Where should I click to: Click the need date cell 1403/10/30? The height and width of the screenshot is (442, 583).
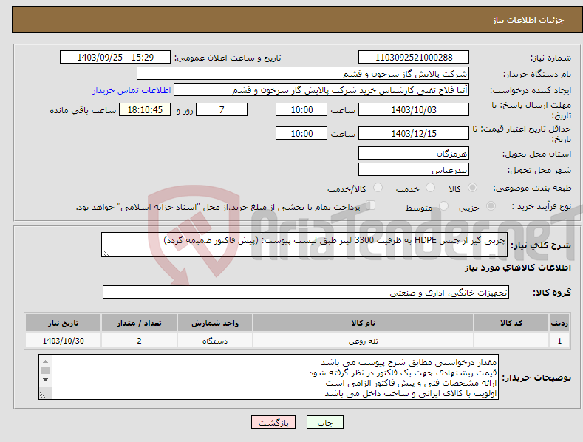64,341
